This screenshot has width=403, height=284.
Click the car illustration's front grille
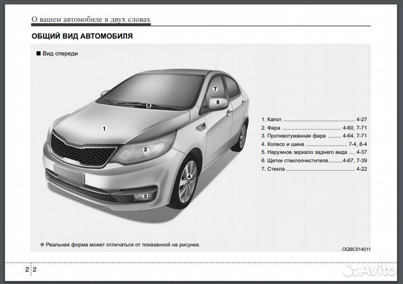(82, 151)
